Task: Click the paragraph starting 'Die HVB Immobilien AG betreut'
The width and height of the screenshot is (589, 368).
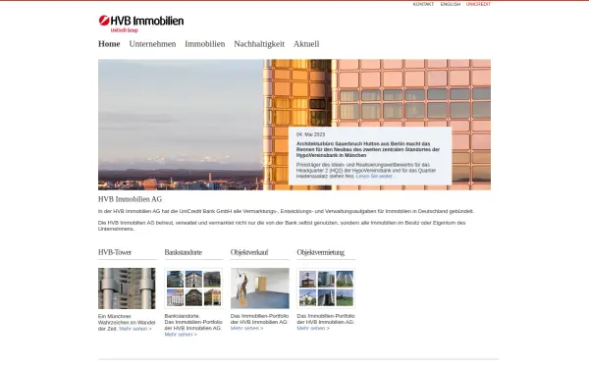Action: pyautogui.click(x=282, y=226)
